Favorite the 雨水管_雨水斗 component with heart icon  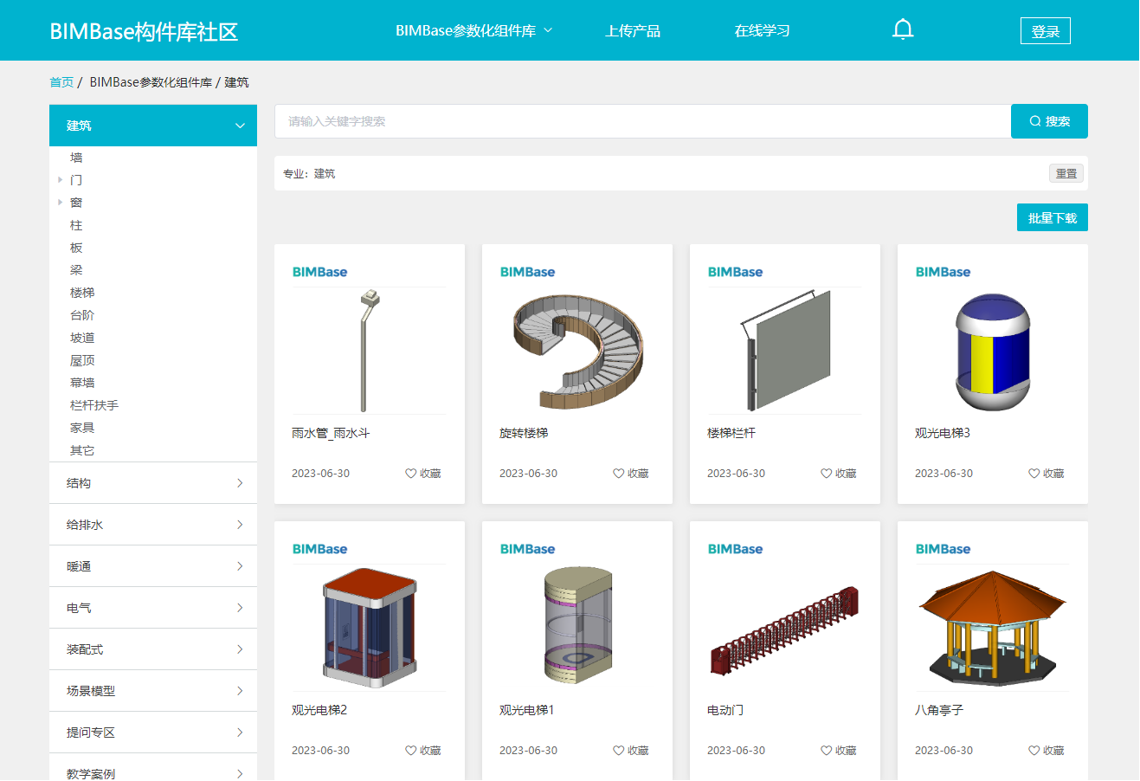pos(411,474)
